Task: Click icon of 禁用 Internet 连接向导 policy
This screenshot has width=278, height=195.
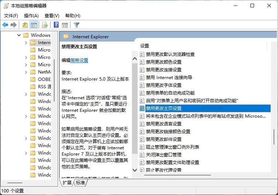Action: click(142, 78)
